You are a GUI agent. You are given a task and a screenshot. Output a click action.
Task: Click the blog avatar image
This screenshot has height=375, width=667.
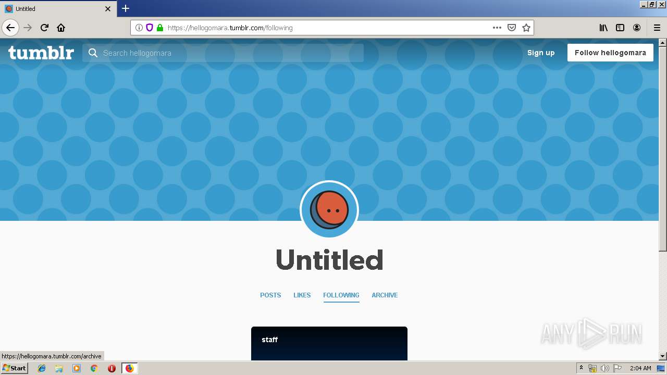(x=329, y=210)
